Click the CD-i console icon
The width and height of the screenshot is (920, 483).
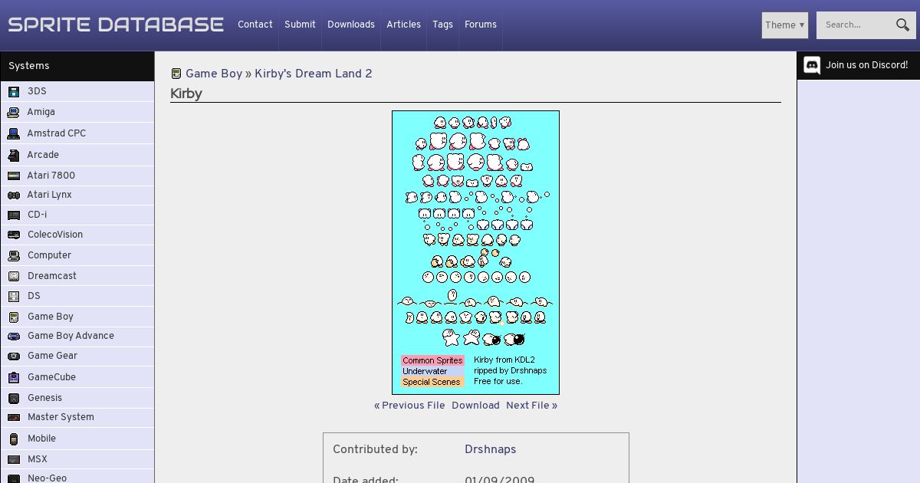point(14,215)
